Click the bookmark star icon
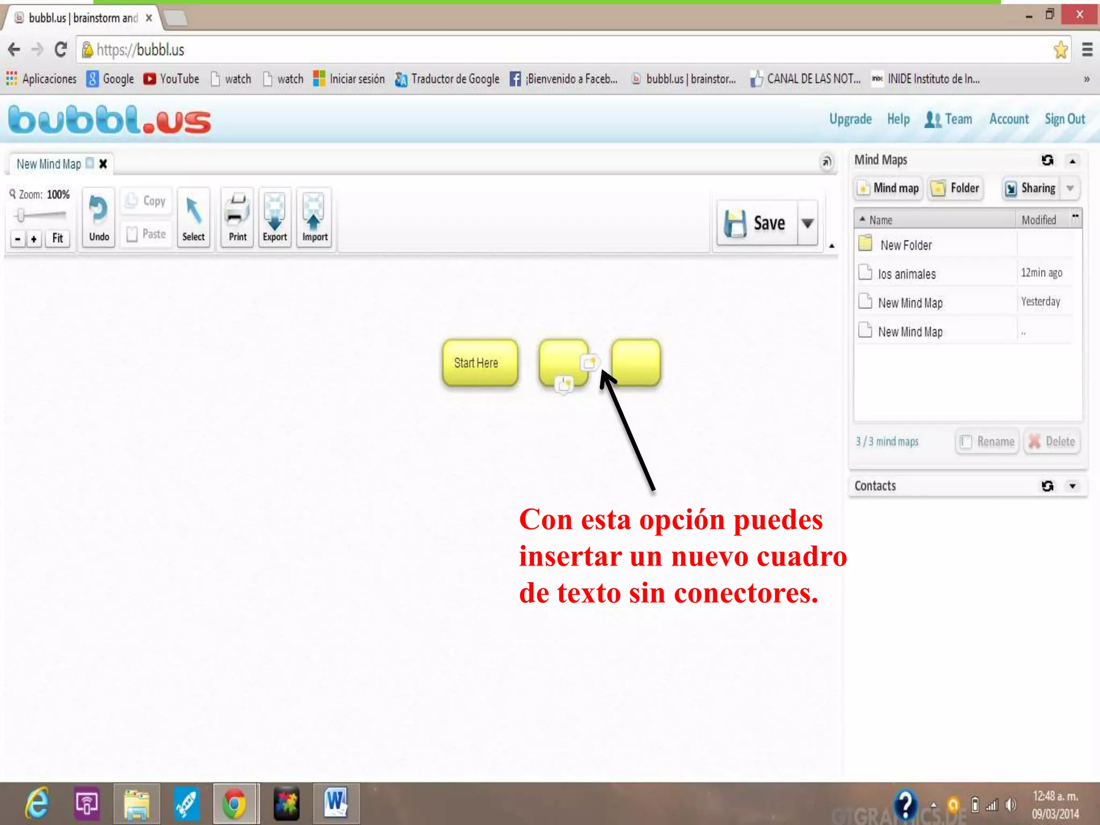Image resolution: width=1100 pixels, height=825 pixels. pyautogui.click(x=1060, y=50)
